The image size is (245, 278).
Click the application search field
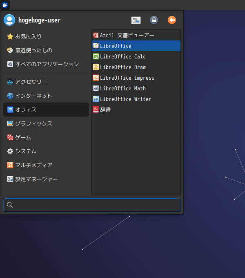tap(92, 205)
